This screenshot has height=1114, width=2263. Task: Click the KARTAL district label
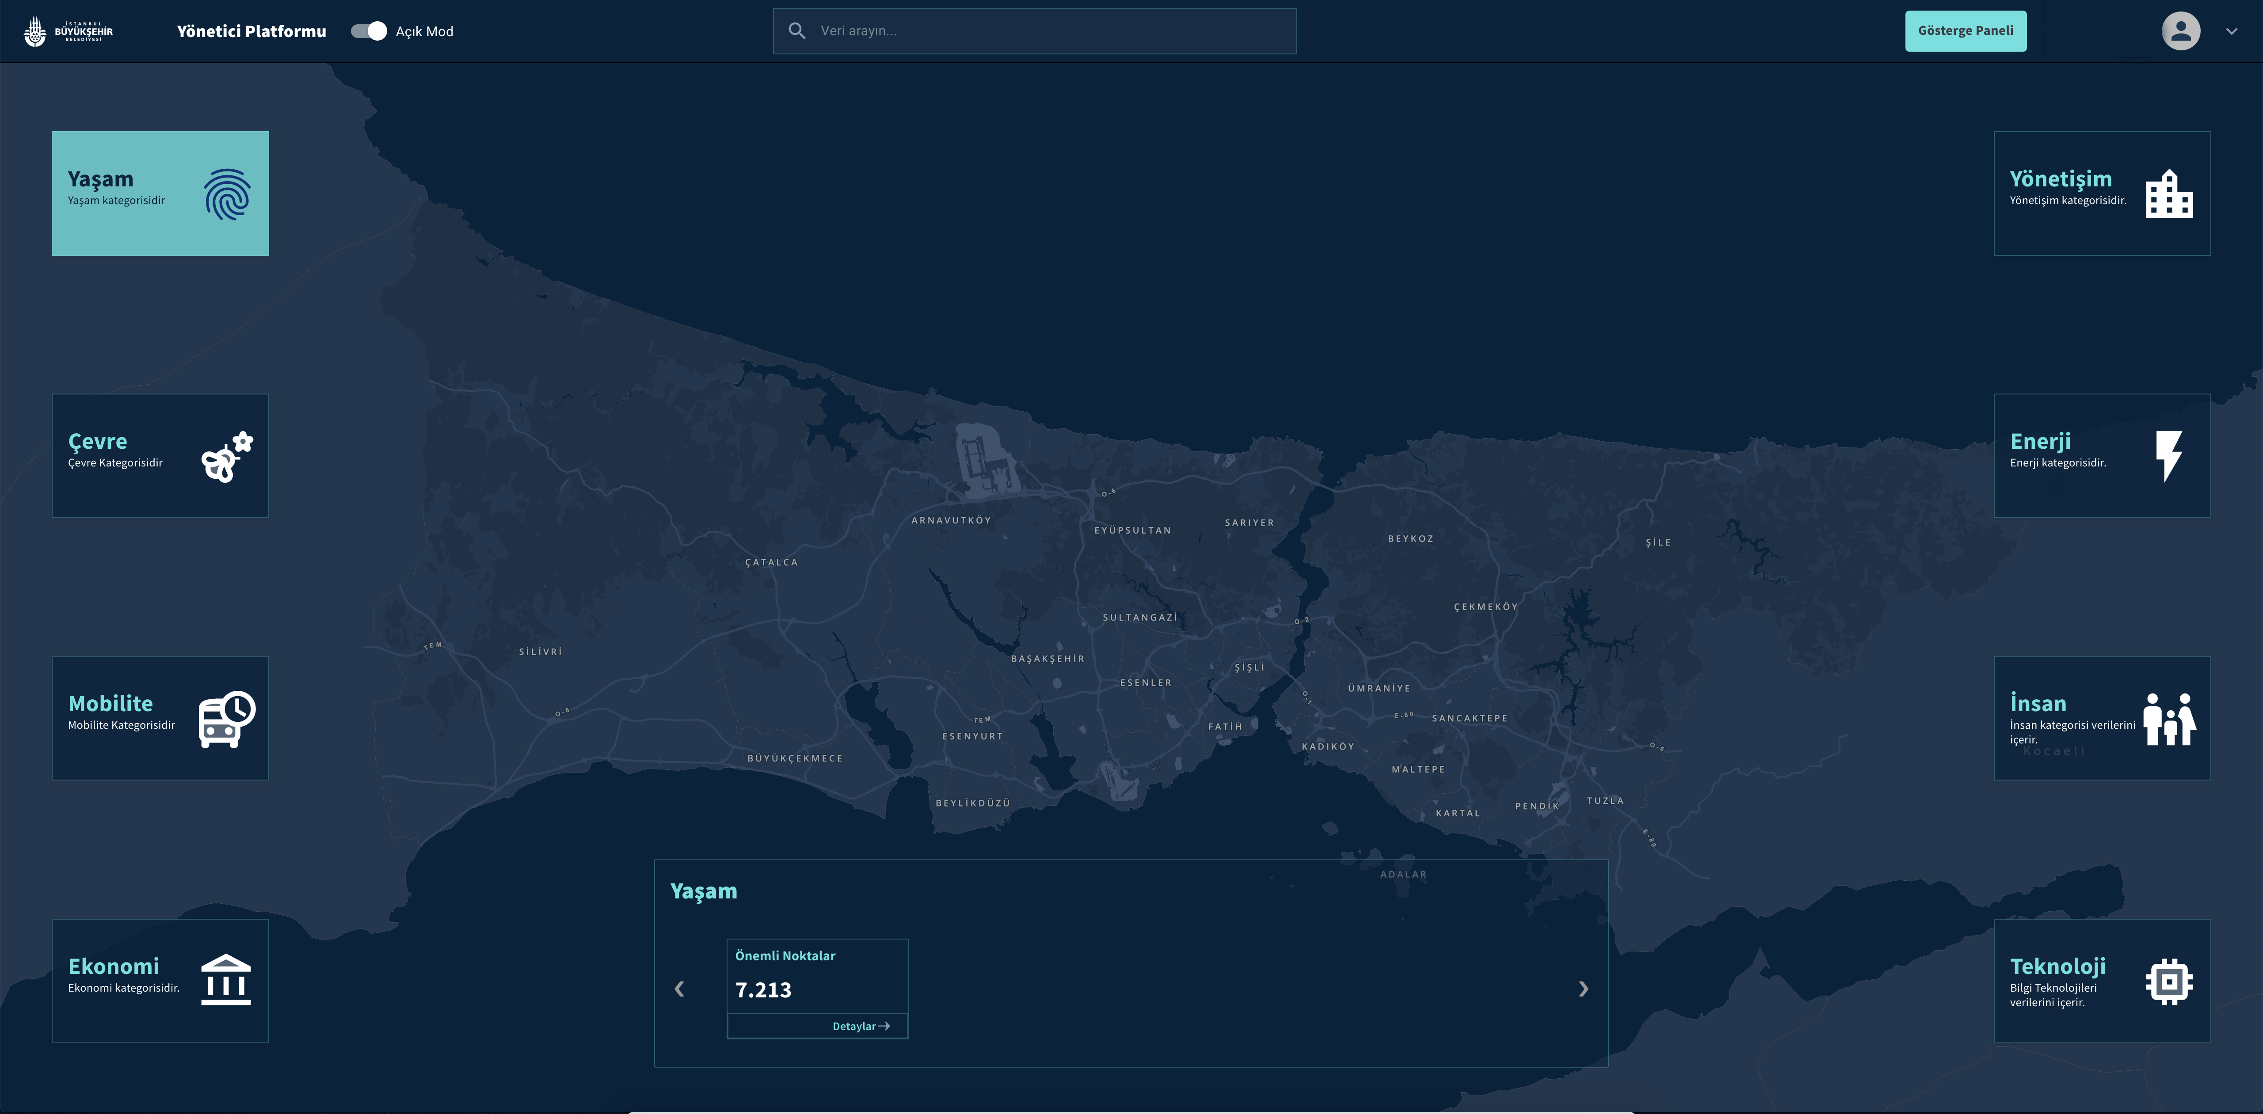(x=1458, y=814)
